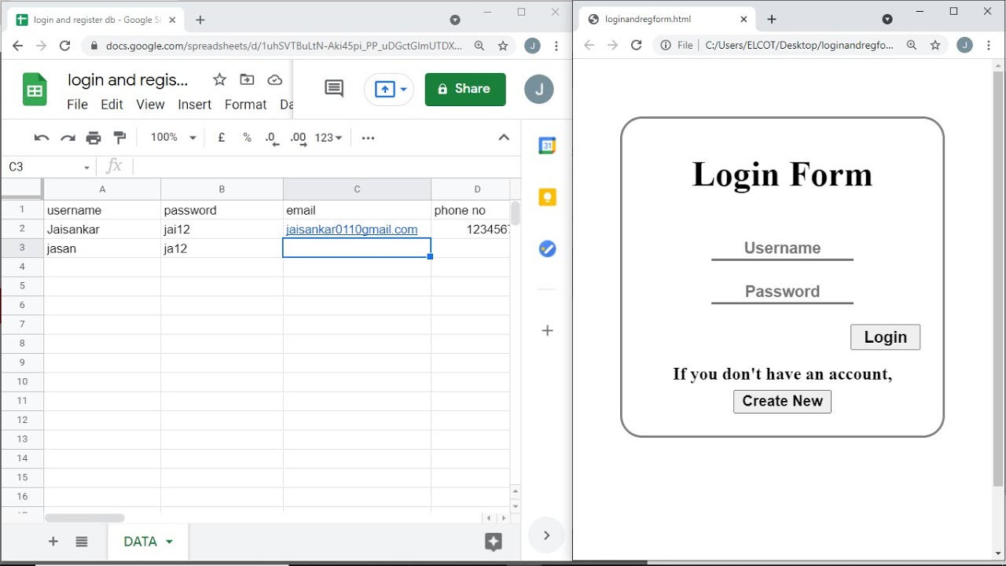Reload the loginandregform.html page
The width and height of the screenshot is (1006, 566).
click(637, 46)
